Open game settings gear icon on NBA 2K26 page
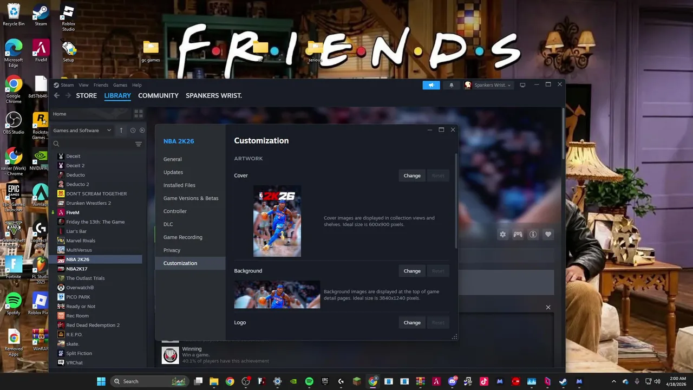The width and height of the screenshot is (693, 390). (503, 235)
